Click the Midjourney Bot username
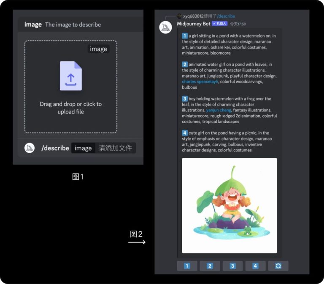 coord(194,24)
